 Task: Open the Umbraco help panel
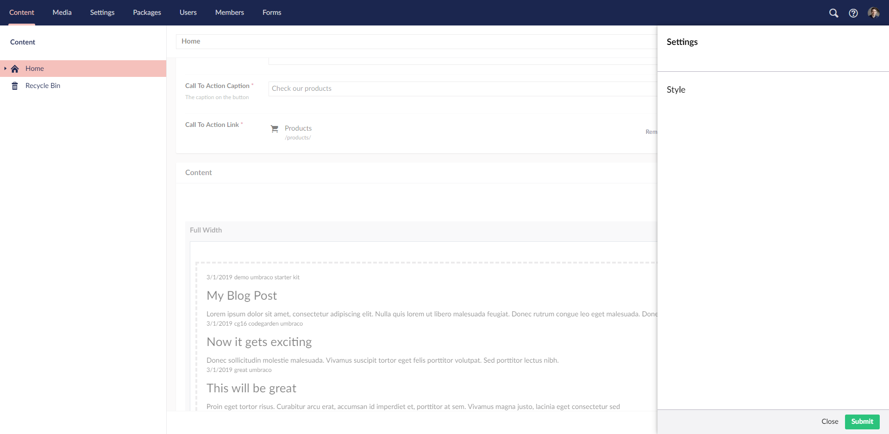click(854, 13)
